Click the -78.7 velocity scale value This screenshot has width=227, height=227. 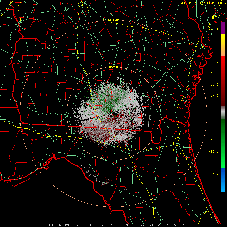214,163
